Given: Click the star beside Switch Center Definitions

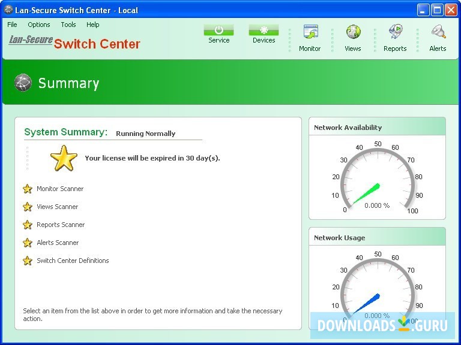Looking at the screenshot, I should [x=28, y=261].
